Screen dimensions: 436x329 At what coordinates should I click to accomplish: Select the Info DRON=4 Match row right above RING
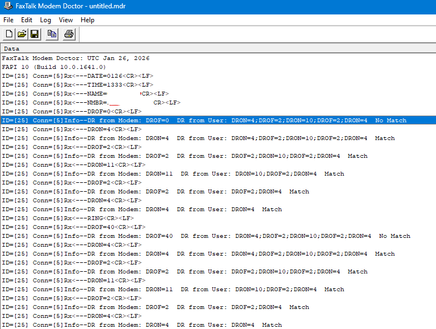[x=218, y=209]
